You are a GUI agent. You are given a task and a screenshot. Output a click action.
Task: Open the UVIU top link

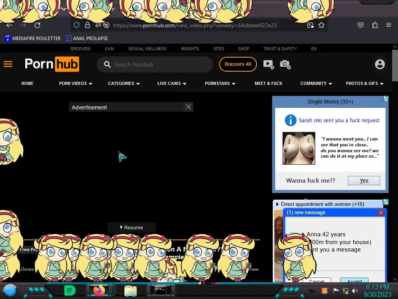(x=109, y=49)
